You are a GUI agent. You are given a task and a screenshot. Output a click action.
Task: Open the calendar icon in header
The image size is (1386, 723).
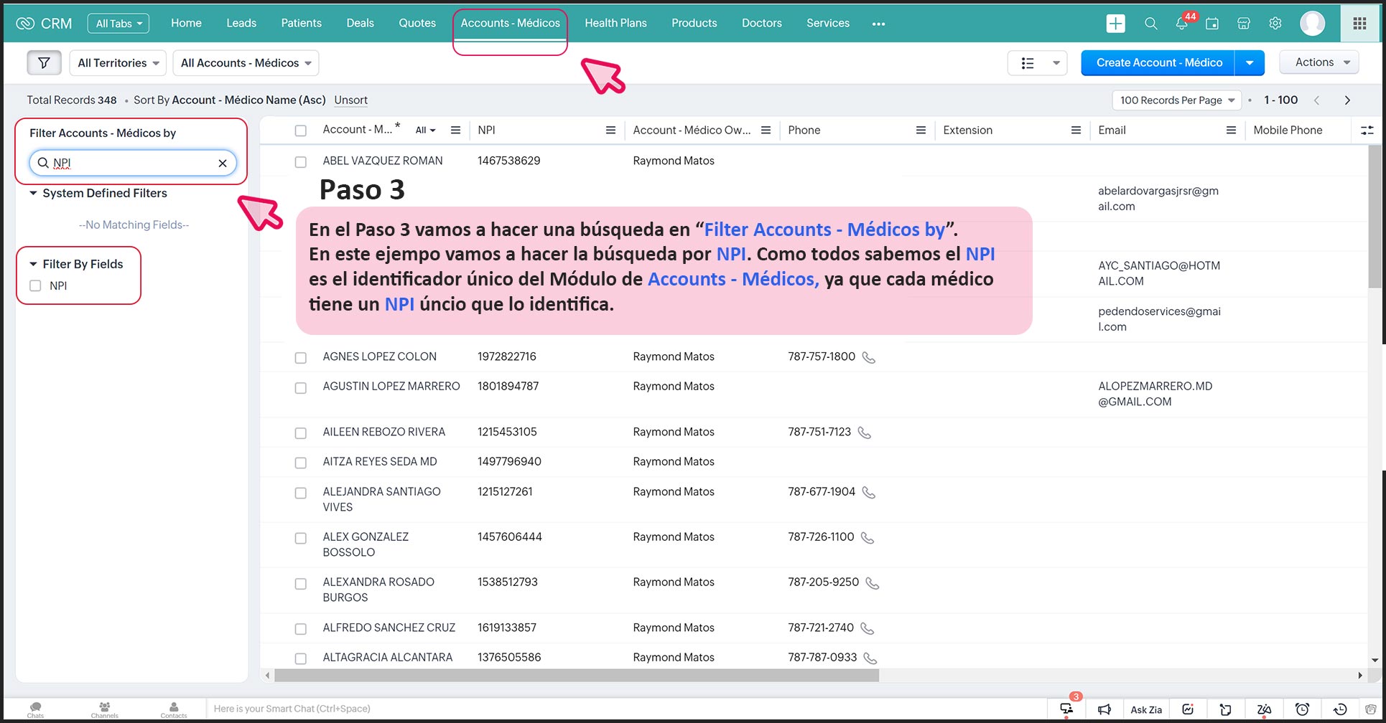[1212, 24]
